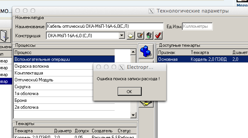
Task: Select Окраска волокна process row
Action: click(53, 66)
